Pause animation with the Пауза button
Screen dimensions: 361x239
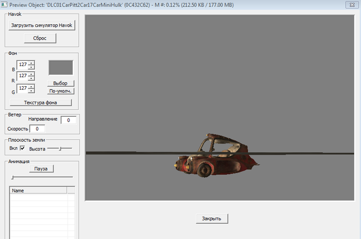click(x=41, y=169)
